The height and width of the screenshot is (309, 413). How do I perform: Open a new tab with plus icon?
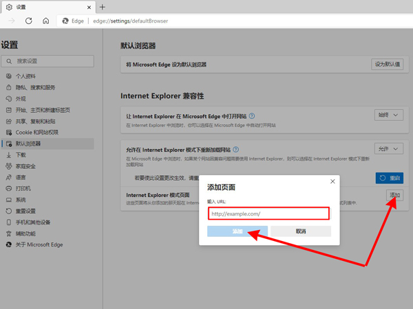pos(103,7)
